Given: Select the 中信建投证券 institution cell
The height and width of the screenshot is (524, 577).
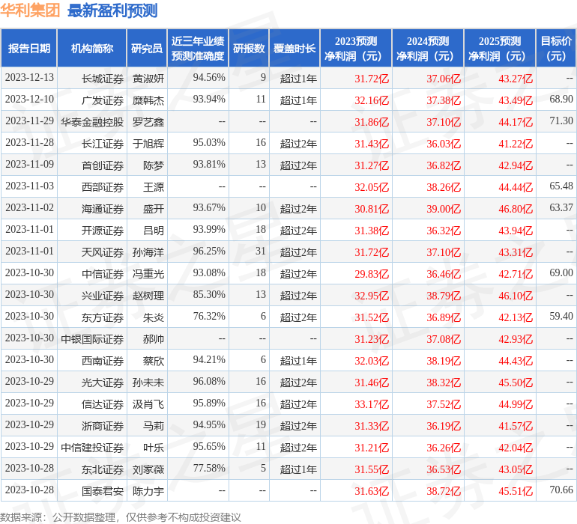Looking at the screenshot, I should tap(92, 447).
